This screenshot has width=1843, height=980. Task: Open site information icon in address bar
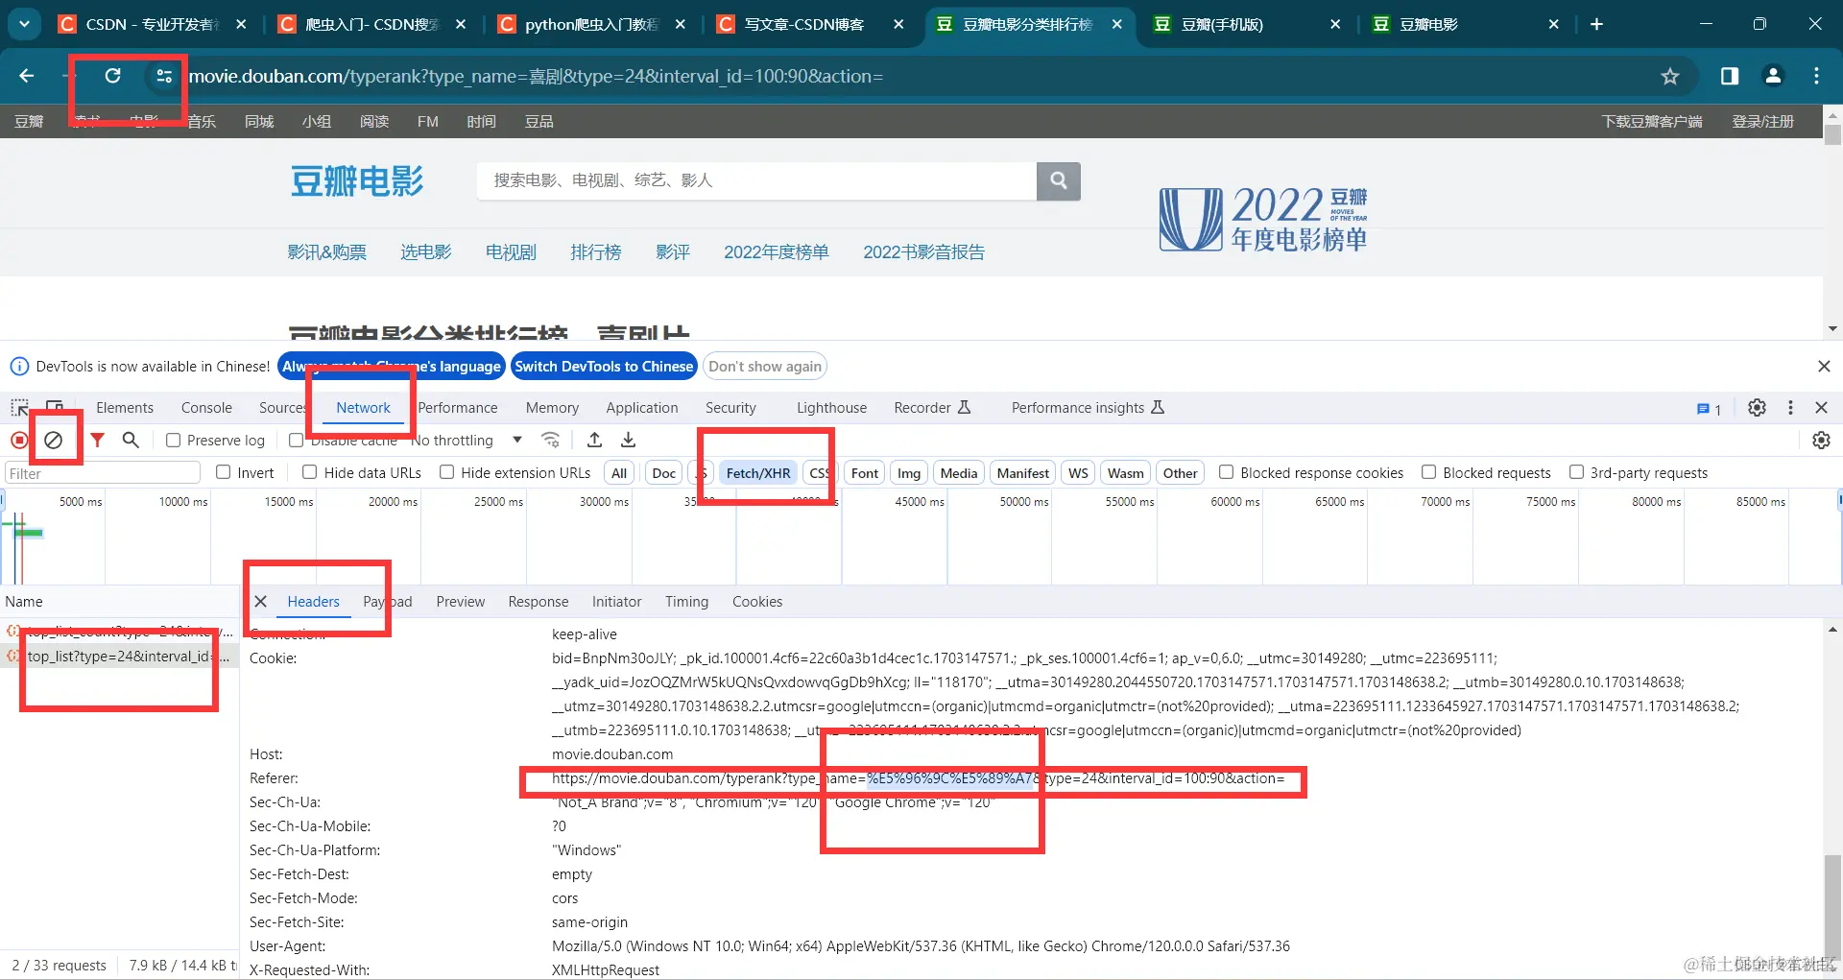[x=164, y=76]
